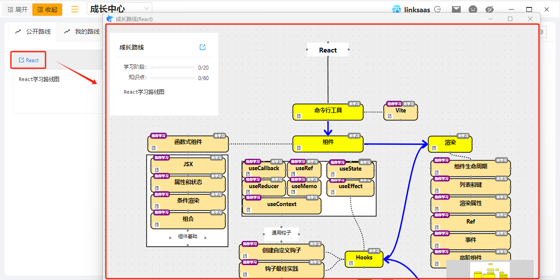Click the document icon in 组件生命周期 node

[437, 172]
